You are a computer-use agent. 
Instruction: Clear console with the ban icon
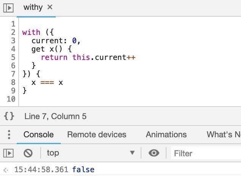(x=28, y=153)
